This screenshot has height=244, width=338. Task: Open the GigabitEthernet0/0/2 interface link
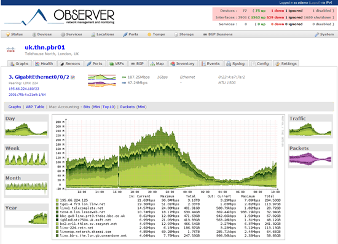39,77
